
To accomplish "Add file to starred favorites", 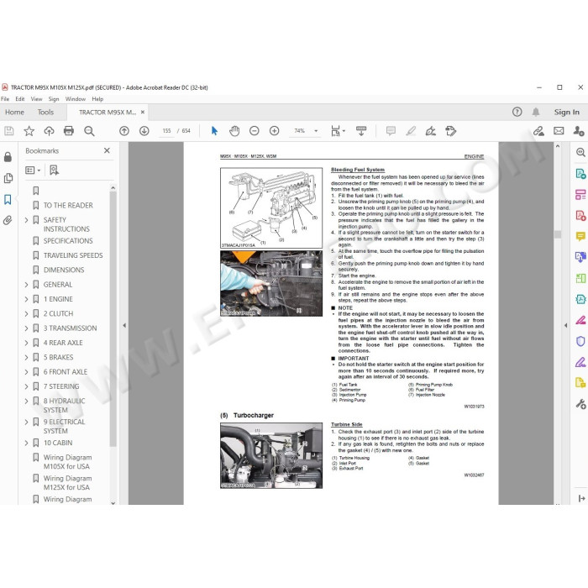I will [x=29, y=131].
